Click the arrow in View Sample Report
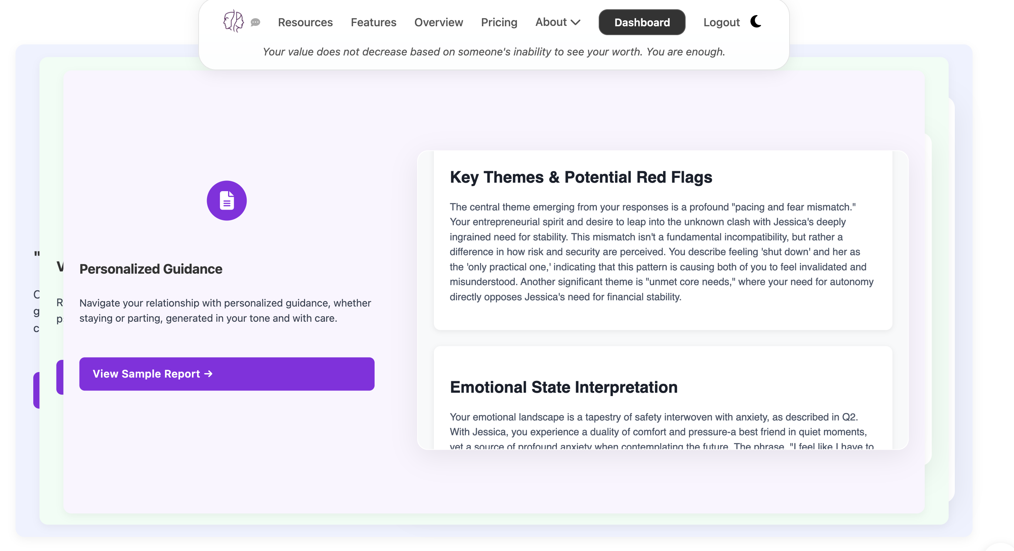The height and width of the screenshot is (551, 1014). point(209,374)
